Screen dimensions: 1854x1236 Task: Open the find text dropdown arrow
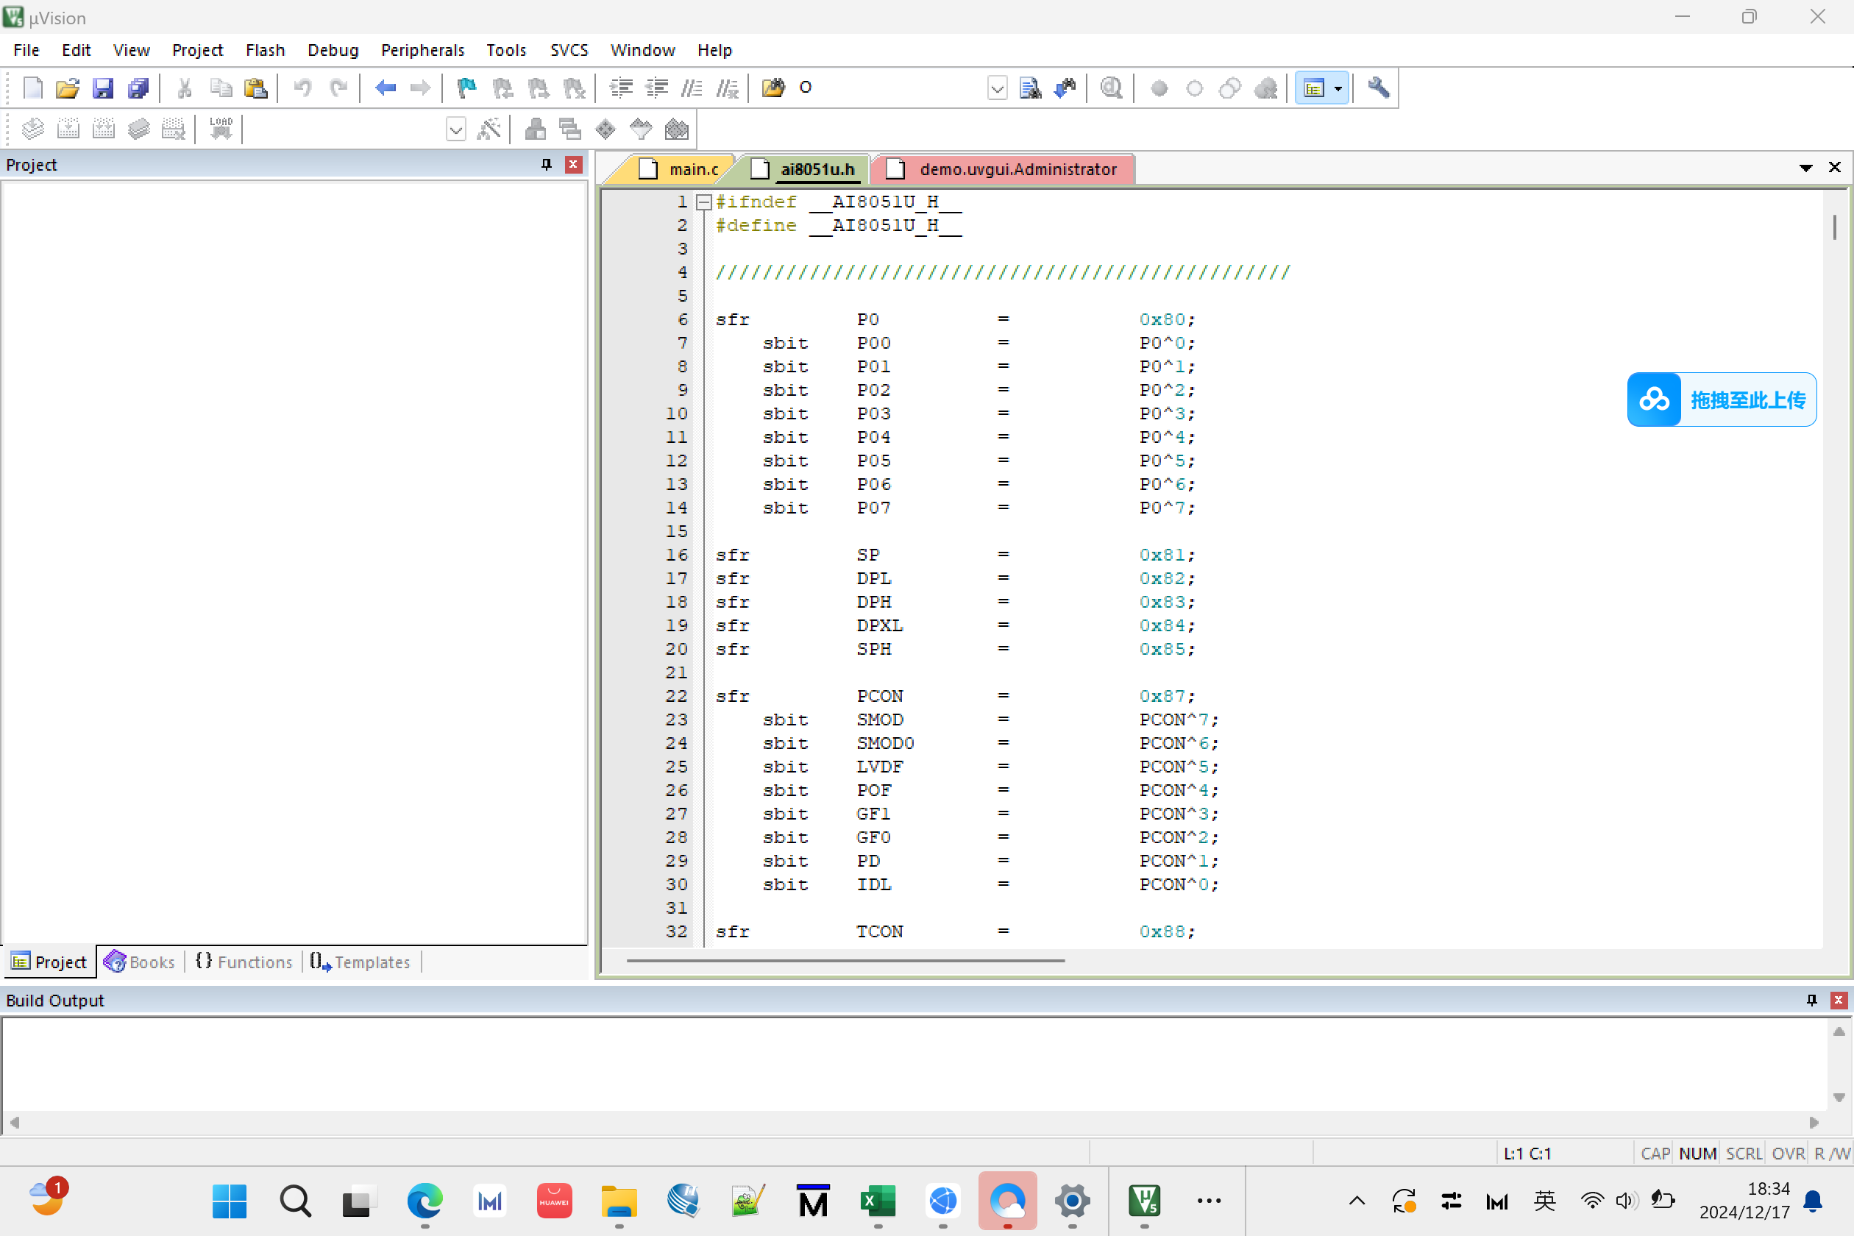coord(997,88)
